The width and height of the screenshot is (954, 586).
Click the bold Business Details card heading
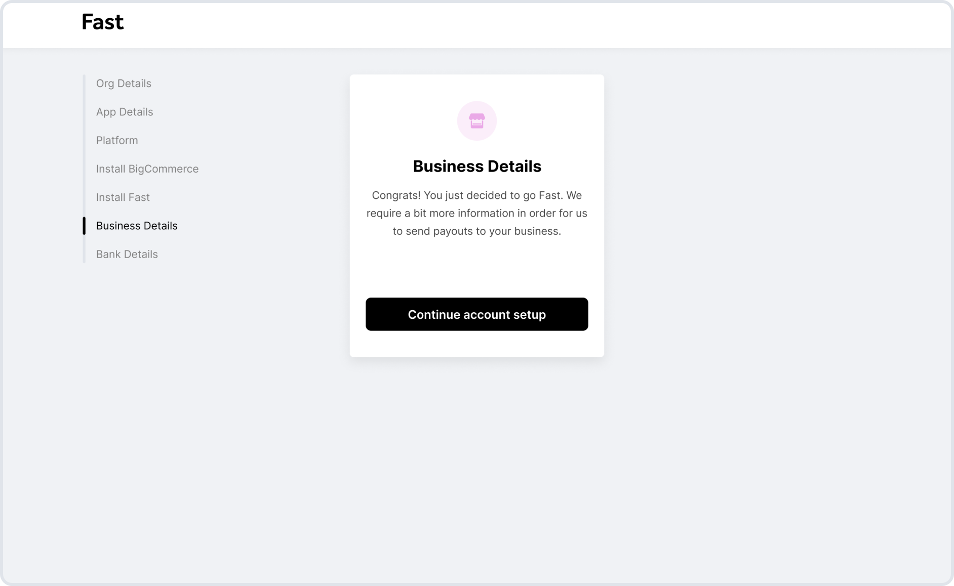point(477,166)
